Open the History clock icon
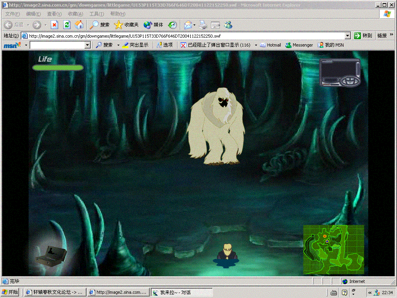397x298 pixels. (173, 25)
